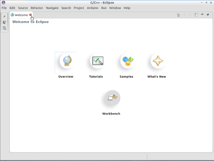Click the Welcome to Eclipse heading
This screenshot has width=214, height=161.
coord(30,22)
